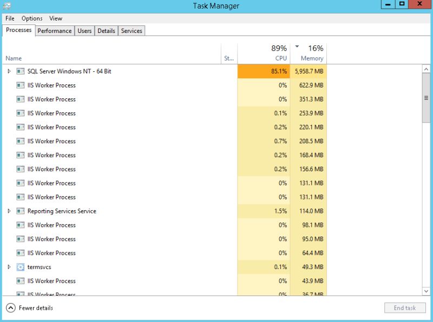Open the File menu
Screen dimensions: 433x322
pyautogui.click(x=9, y=18)
